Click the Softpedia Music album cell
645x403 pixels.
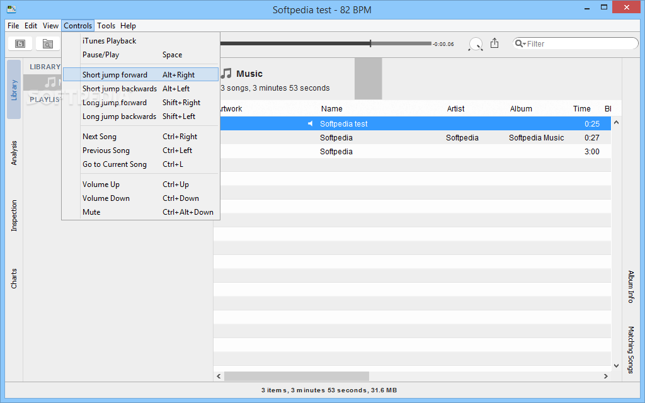pos(536,138)
